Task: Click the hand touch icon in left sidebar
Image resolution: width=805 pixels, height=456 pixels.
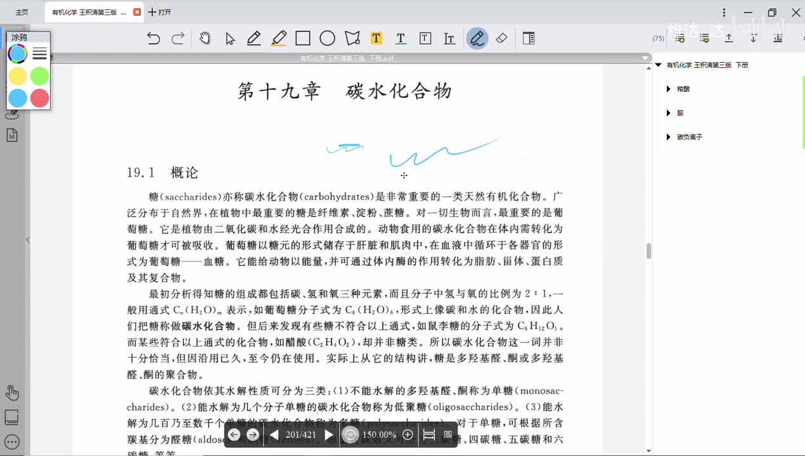Action: click(11, 393)
